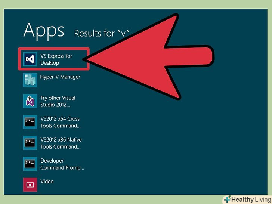Image resolution: width=272 pixels, height=204 pixels.
Task: Launch the Try other Visual Studio 2012 icon
Action: click(x=30, y=101)
